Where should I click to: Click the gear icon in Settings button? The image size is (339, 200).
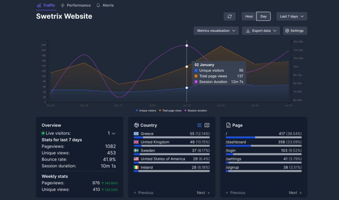tap(287, 31)
